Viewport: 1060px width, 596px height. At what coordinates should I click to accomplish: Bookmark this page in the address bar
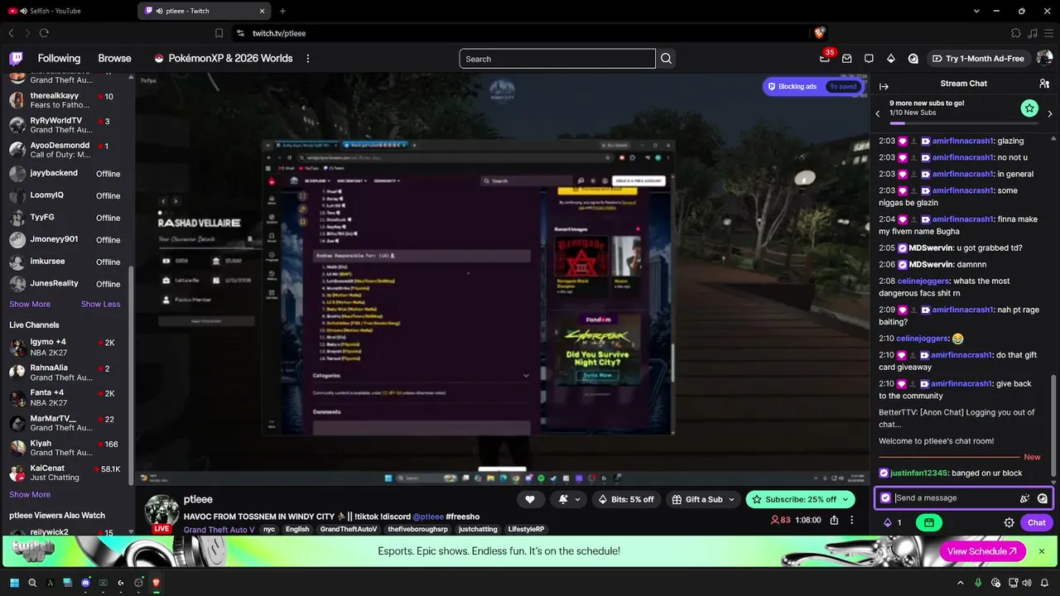219,33
